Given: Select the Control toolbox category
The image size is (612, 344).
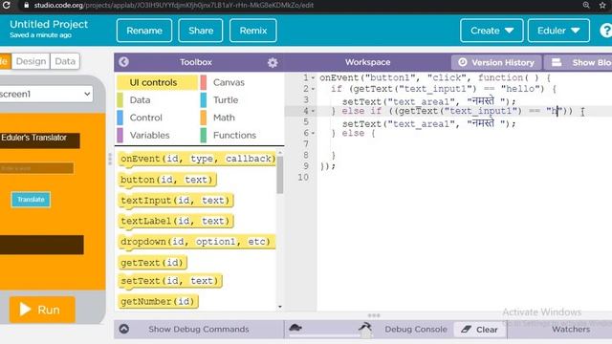Looking at the screenshot, I should click(157, 118).
